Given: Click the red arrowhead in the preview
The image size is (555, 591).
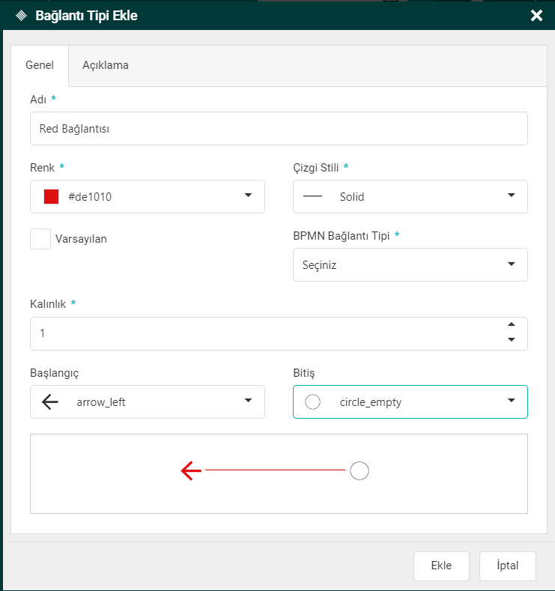Looking at the screenshot, I should pyautogui.click(x=191, y=470).
